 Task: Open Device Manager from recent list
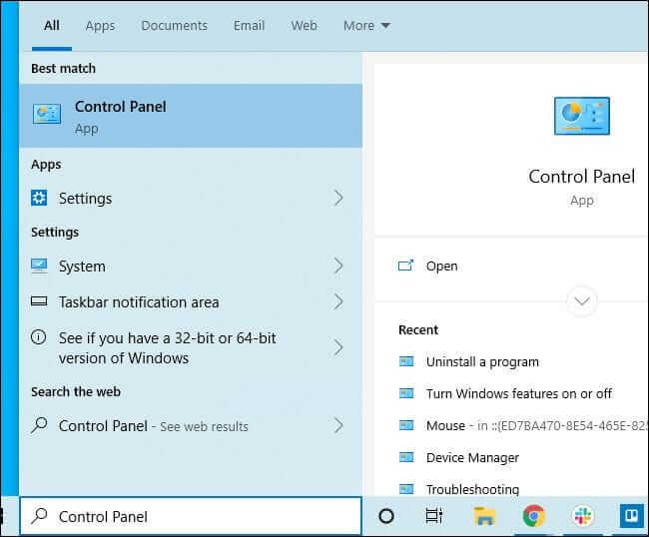coord(472,457)
